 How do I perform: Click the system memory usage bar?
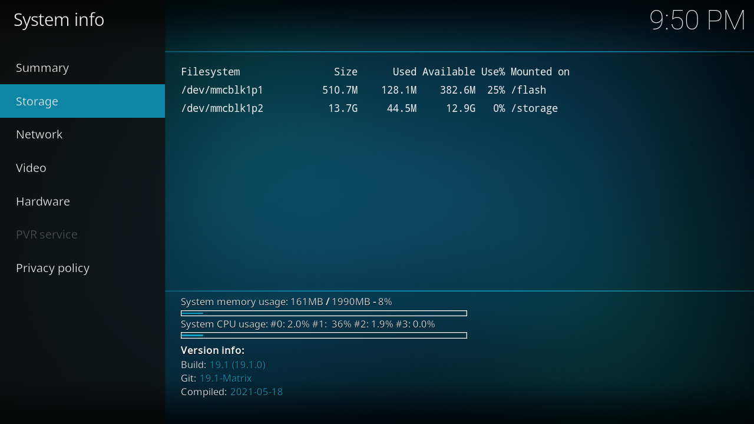(323, 313)
